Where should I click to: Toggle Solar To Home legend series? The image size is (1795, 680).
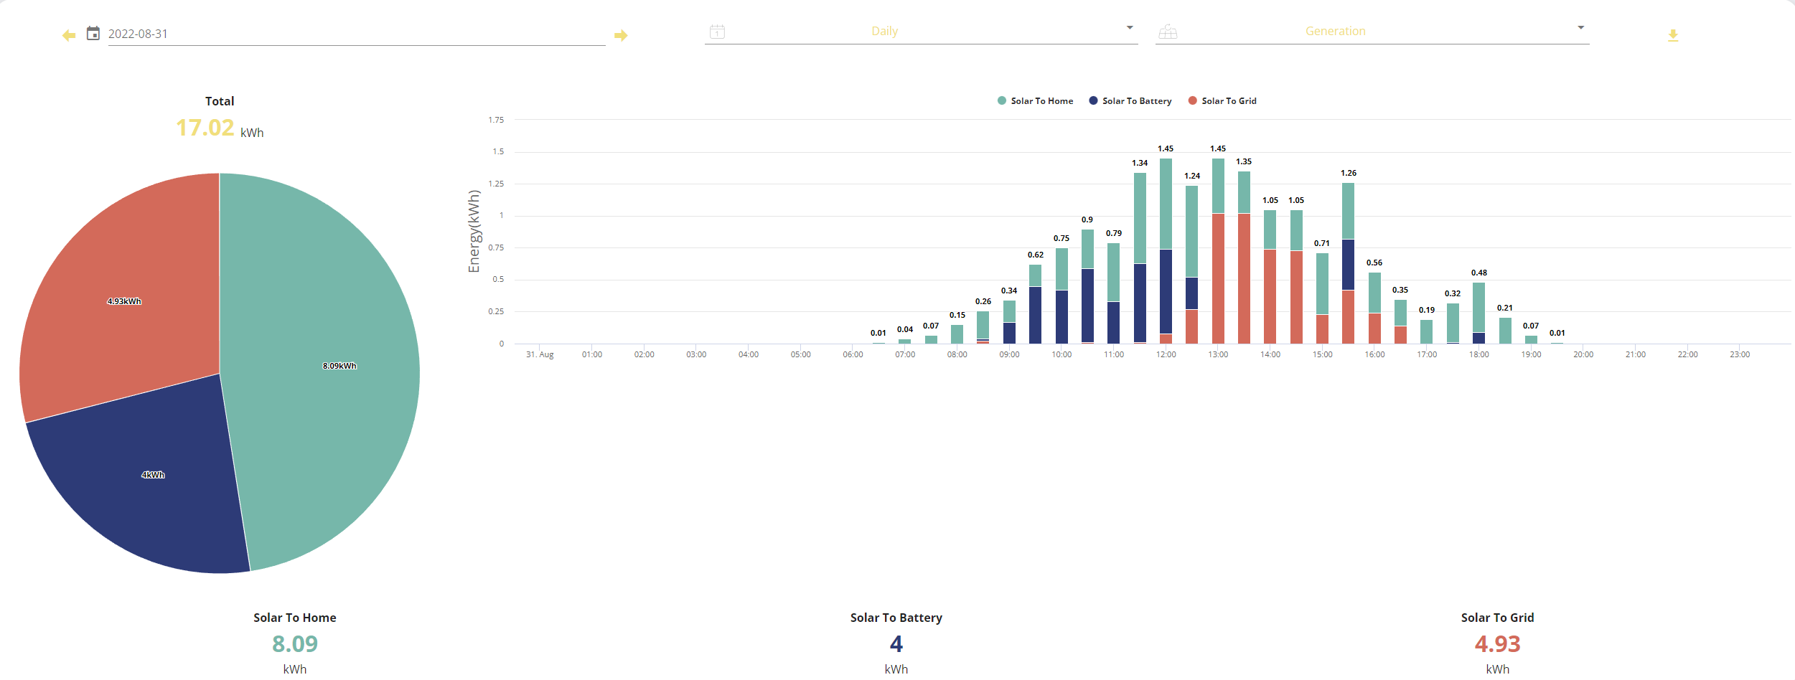tap(1035, 101)
